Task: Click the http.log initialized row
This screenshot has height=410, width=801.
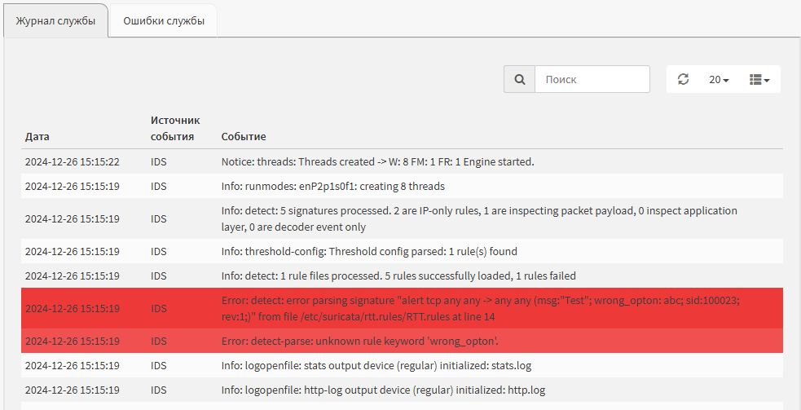Action: point(402,390)
